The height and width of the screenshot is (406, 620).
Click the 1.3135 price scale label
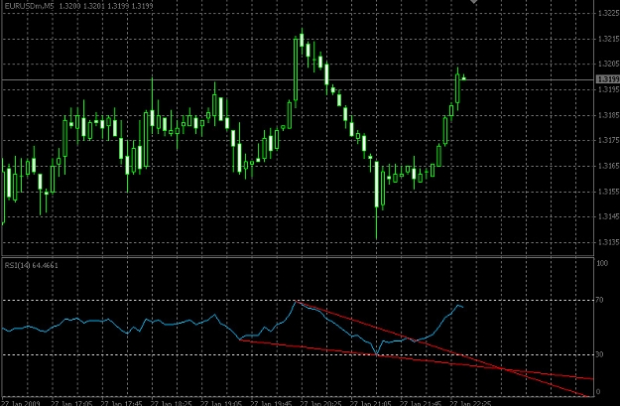pyautogui.click(x=608, y=242)
